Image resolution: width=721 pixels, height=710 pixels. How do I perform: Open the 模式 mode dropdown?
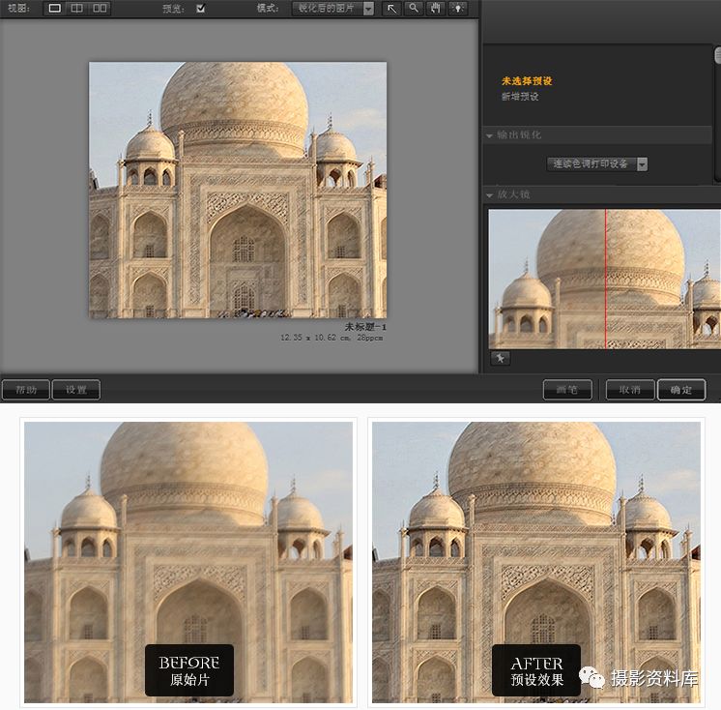(x=332, y=9)
